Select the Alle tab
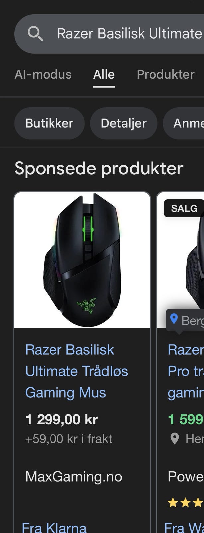 tap(104, 74)
